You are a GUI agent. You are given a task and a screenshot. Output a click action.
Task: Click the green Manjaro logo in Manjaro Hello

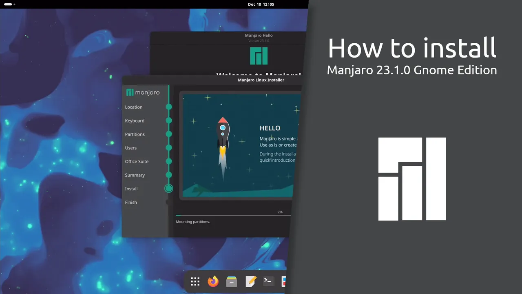point(259,56)
